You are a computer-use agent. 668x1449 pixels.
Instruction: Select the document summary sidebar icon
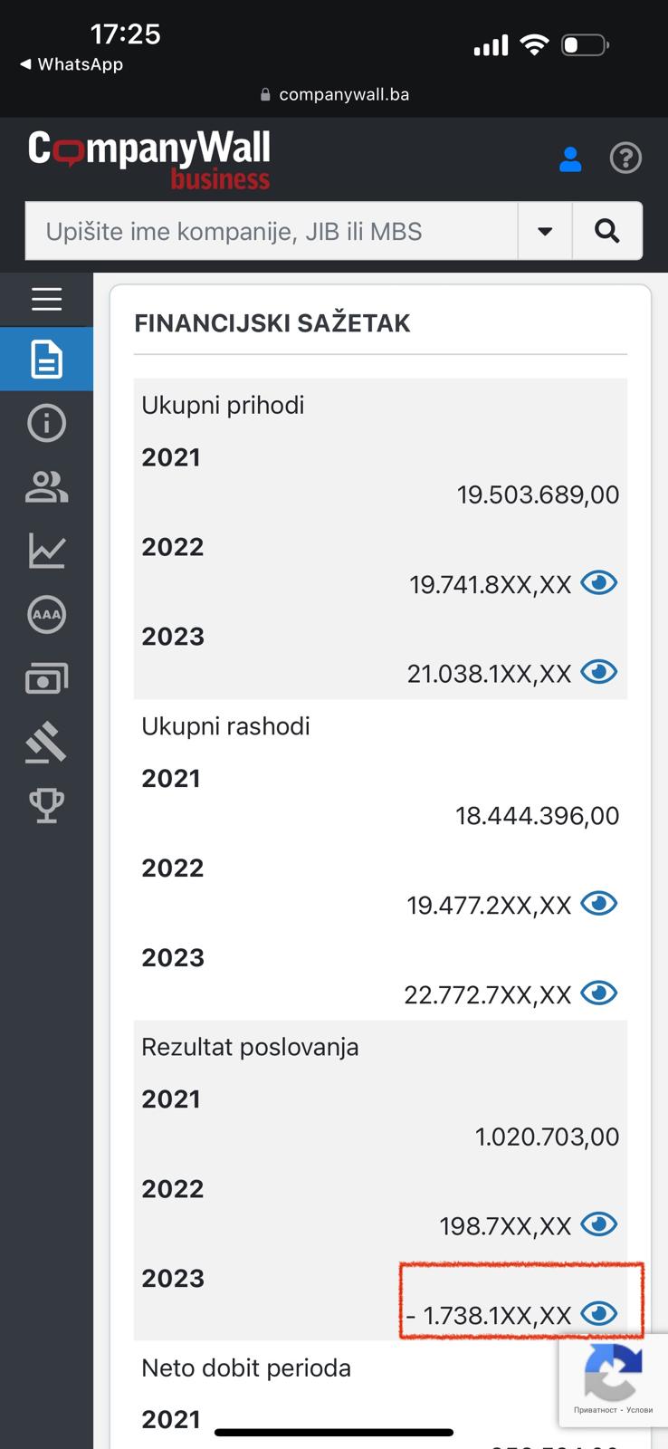[x=46, y=359]
